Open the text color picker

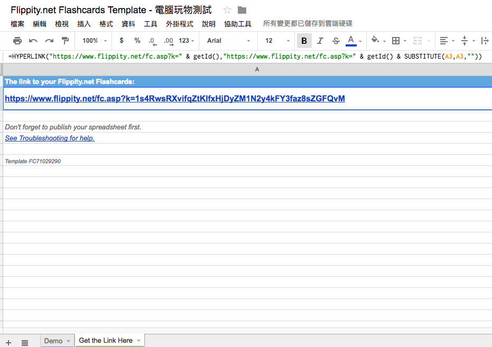[351, 41]
